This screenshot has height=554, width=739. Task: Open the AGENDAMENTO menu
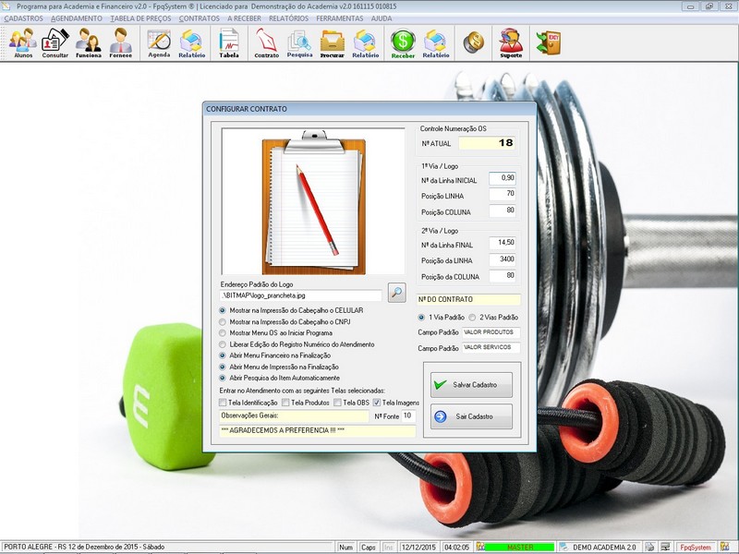[x=77, y=18]
